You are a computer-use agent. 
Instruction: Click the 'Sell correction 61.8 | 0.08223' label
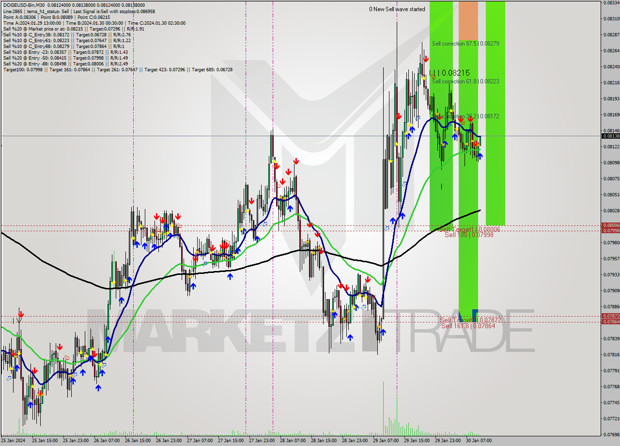point(465,81)
